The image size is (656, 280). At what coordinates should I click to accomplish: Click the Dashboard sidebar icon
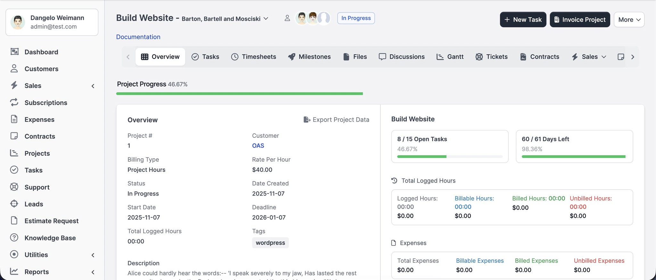point(14,52)
